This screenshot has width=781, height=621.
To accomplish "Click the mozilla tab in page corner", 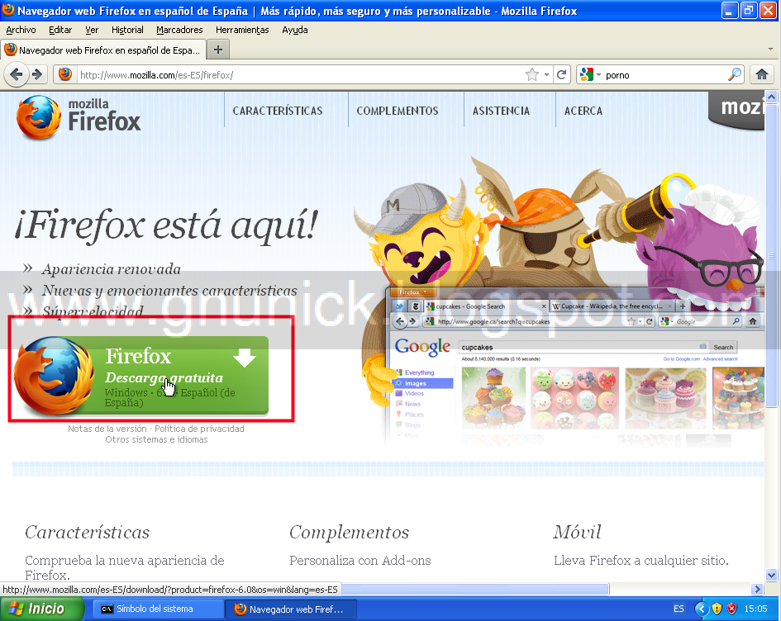I will [x=736, y=111].
